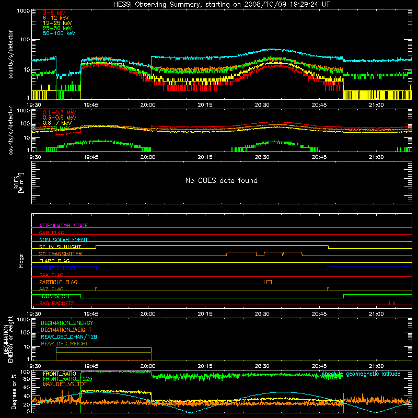Click the REAR_DEC_WEIGHT legend label

(x=64, y=344)
